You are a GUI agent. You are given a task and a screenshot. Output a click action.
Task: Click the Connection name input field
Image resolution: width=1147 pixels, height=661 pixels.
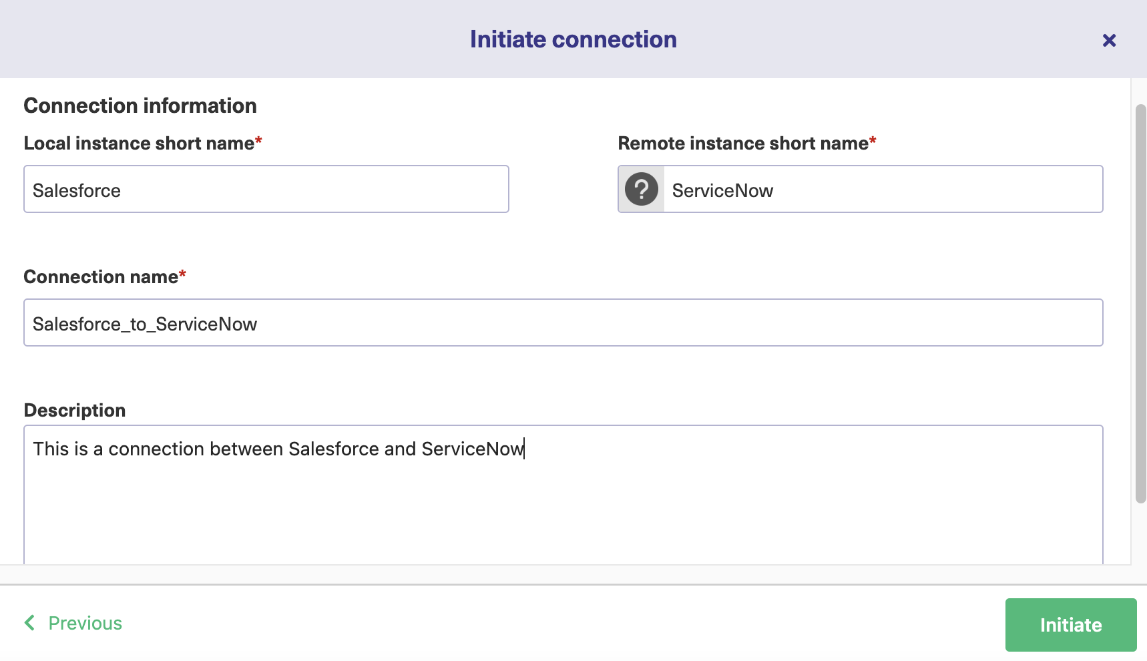[x=563, y=322]
